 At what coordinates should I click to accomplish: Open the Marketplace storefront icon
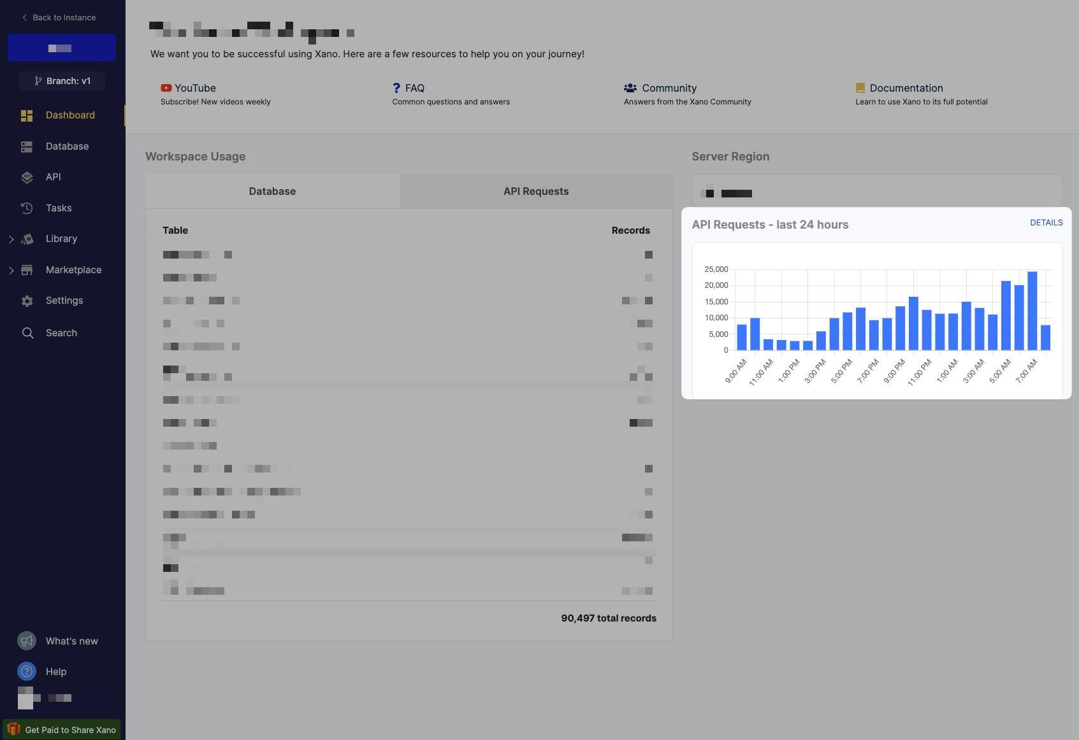click(27, 270)
